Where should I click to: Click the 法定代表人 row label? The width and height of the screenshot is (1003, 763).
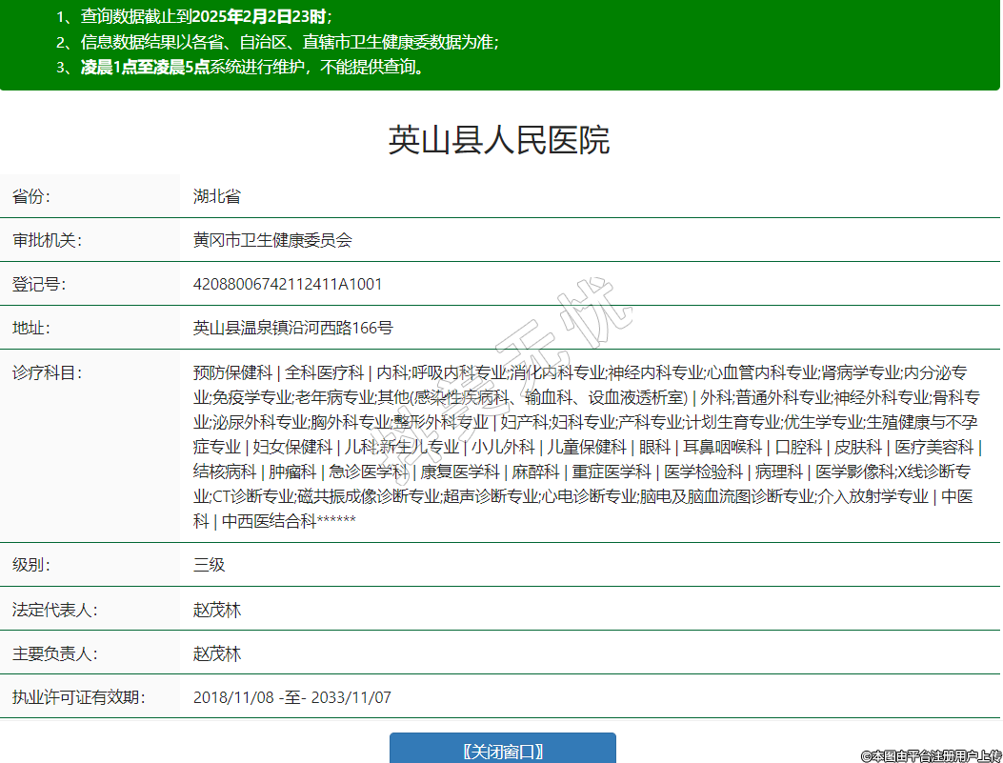point(54,610)
